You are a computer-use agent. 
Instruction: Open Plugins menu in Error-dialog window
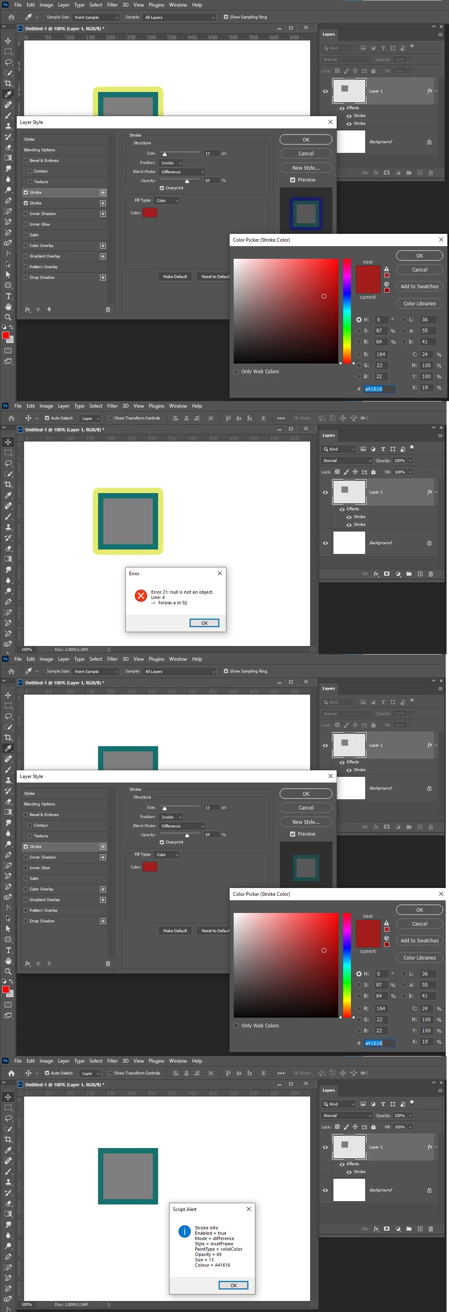point(156,406)
